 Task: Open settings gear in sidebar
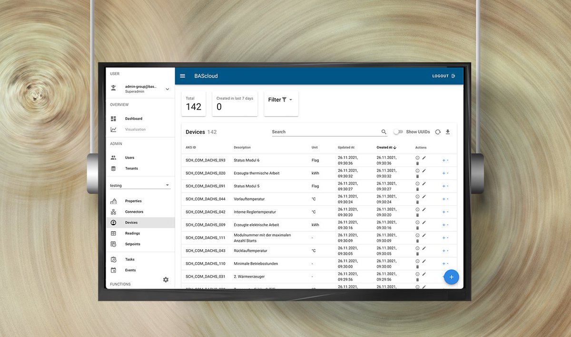pyautogui.click(x=166, y=280)
